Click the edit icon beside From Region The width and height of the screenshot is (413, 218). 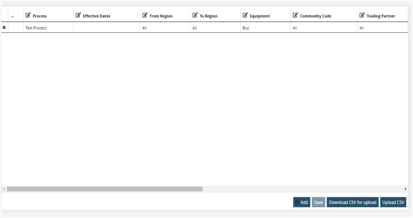[145, 15]
